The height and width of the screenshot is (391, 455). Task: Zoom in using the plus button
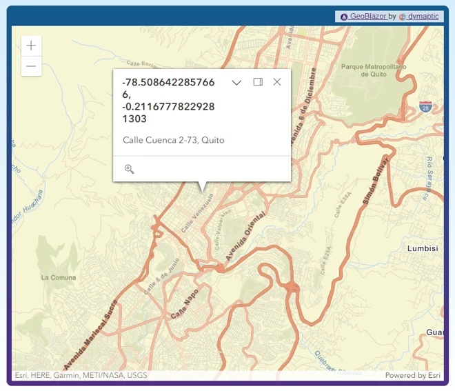pos(31,46)
